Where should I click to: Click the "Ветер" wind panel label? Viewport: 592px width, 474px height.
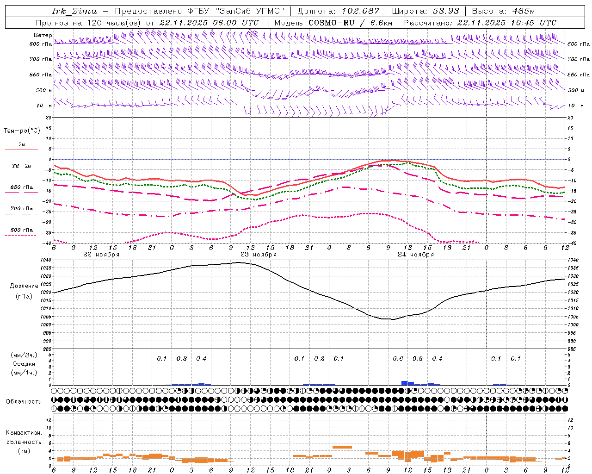(43, 35)
